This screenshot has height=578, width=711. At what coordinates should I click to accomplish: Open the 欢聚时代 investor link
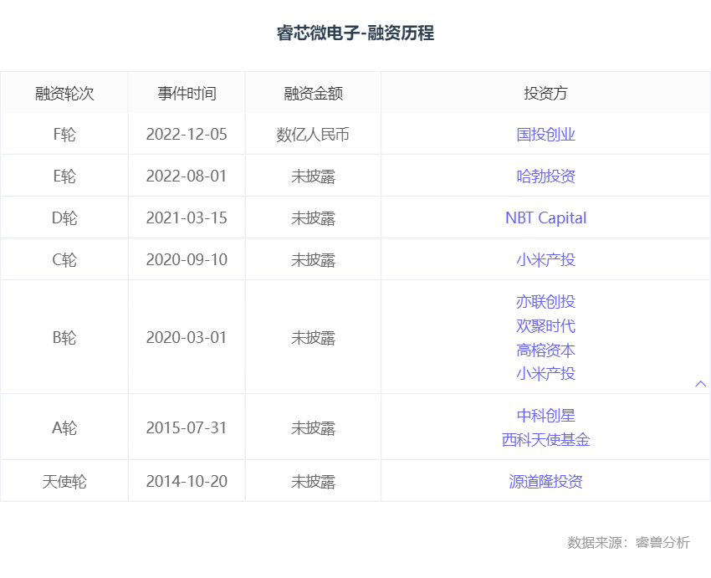545,326
